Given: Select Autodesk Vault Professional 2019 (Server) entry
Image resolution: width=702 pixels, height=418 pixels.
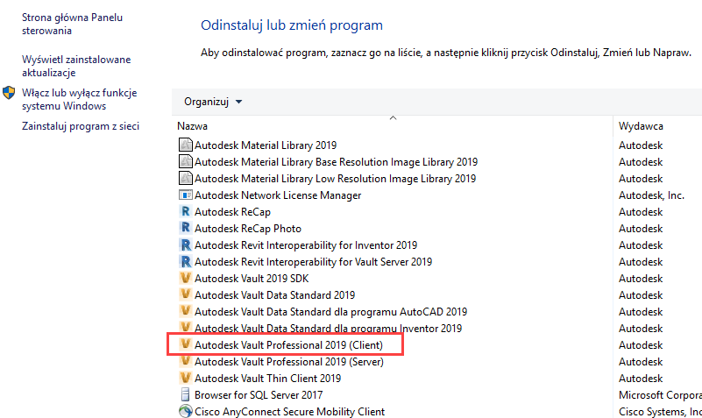Looking at the screenshot, I should (288, 362).
